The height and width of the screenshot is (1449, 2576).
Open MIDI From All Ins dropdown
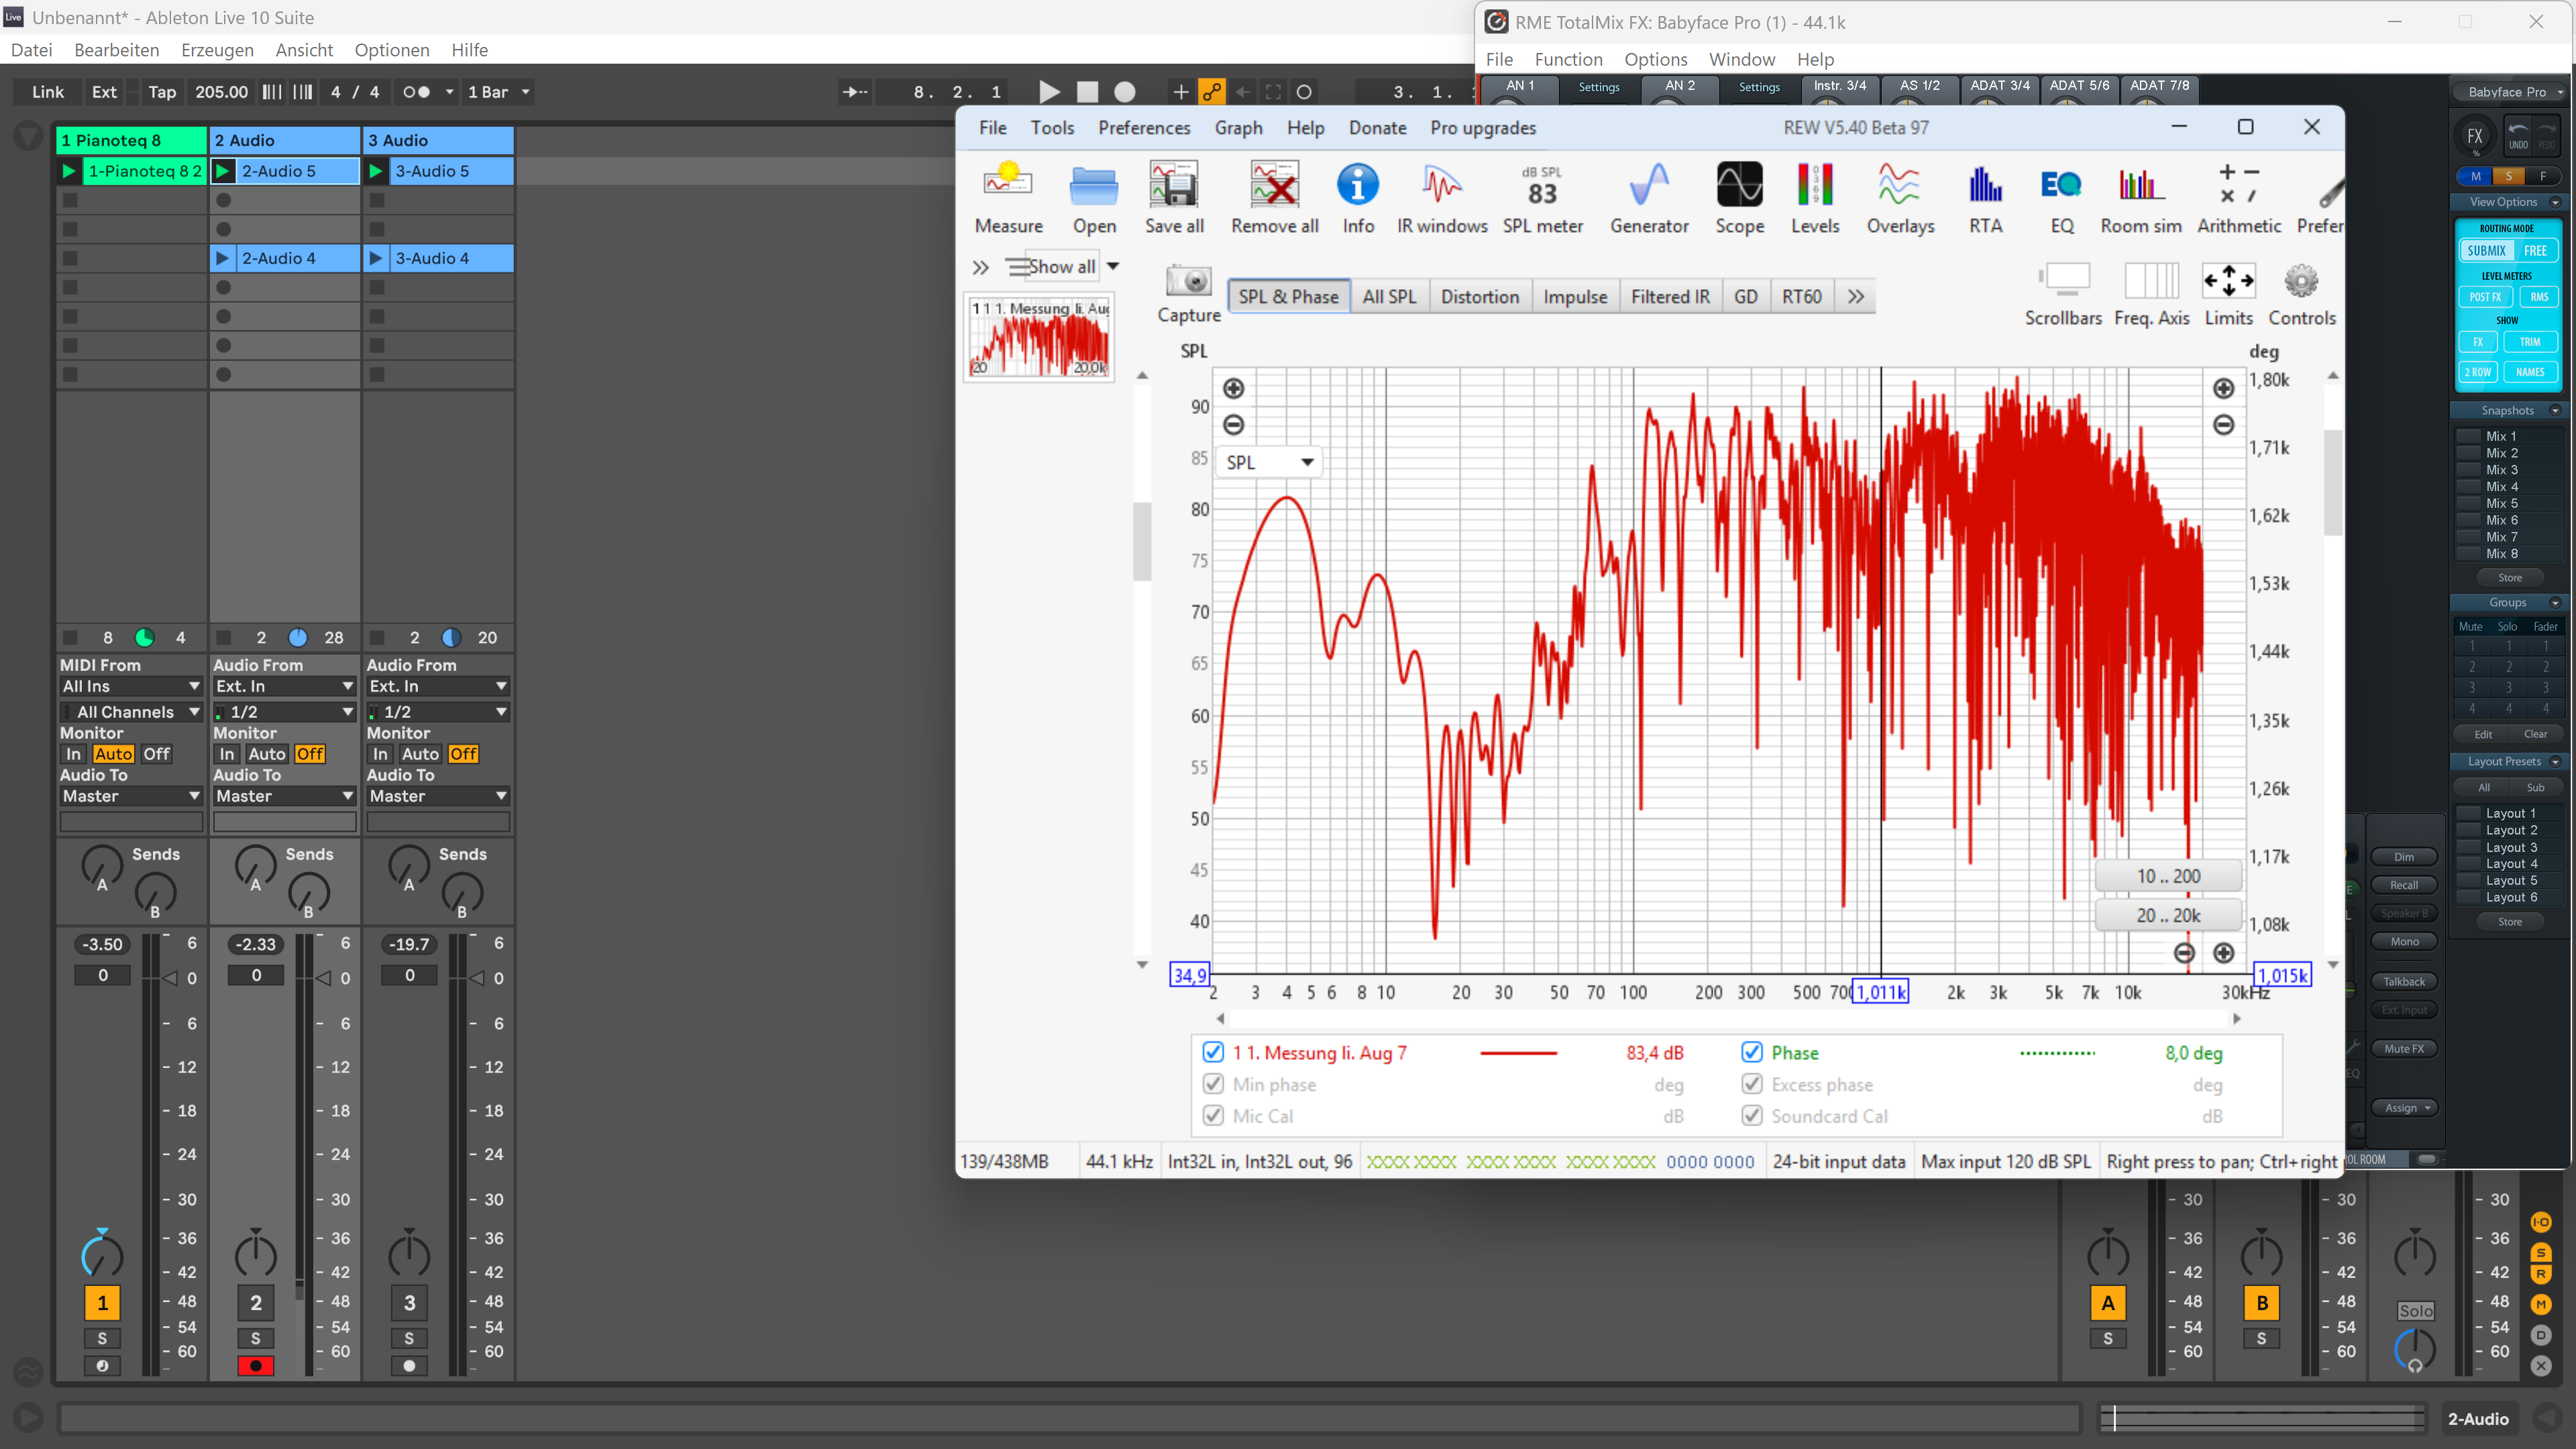(131, 686)
